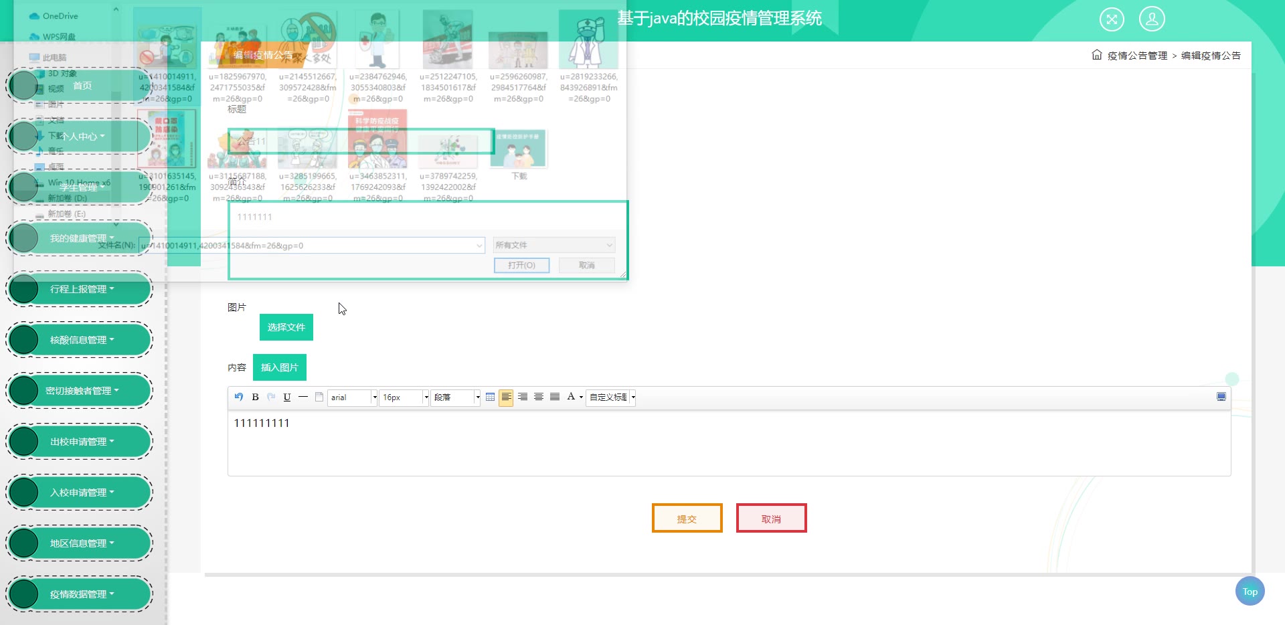Submit the form with 提交
The image size is (1285, 625).
pos(687,519)
